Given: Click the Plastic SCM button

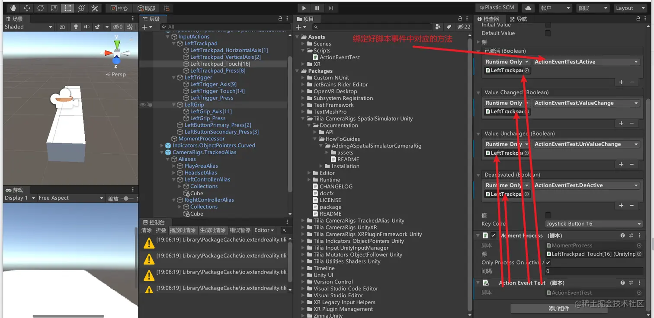Looking at the screenshot, I should click(x=496, y=8).
